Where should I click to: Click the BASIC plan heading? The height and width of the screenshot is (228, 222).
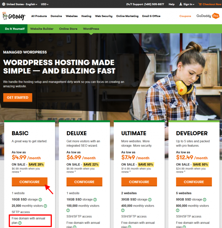(20, 133)
